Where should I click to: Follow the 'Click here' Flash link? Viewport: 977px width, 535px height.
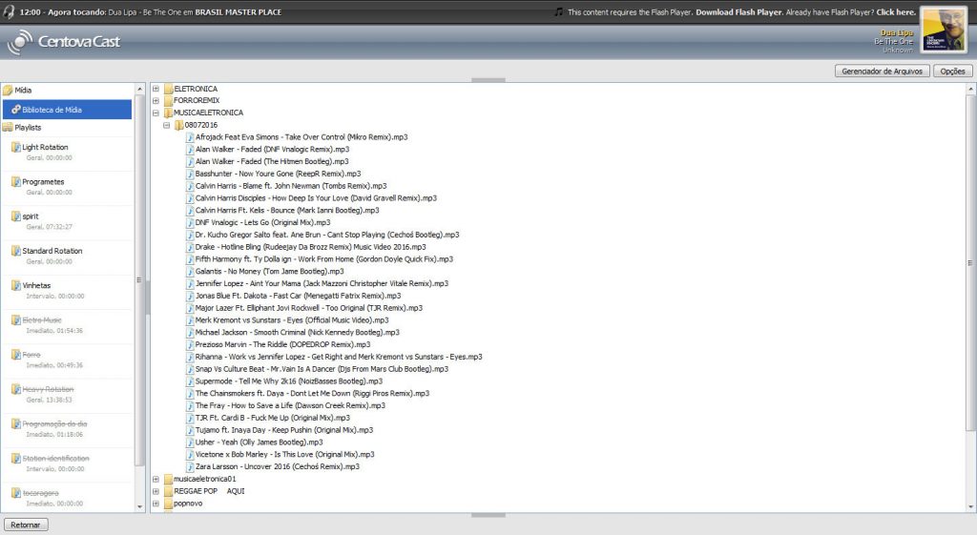pyautogui.click(x=896, y=11)
